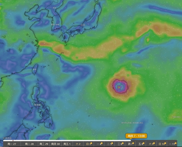
Task: Click the red current-time marker on timeline
Action: pos(13,141)
